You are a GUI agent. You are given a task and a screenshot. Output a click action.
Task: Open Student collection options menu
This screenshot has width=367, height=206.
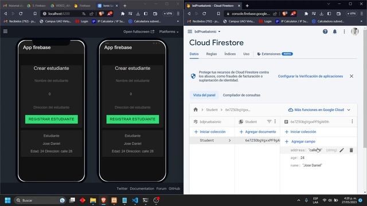[x=275, y=121]
